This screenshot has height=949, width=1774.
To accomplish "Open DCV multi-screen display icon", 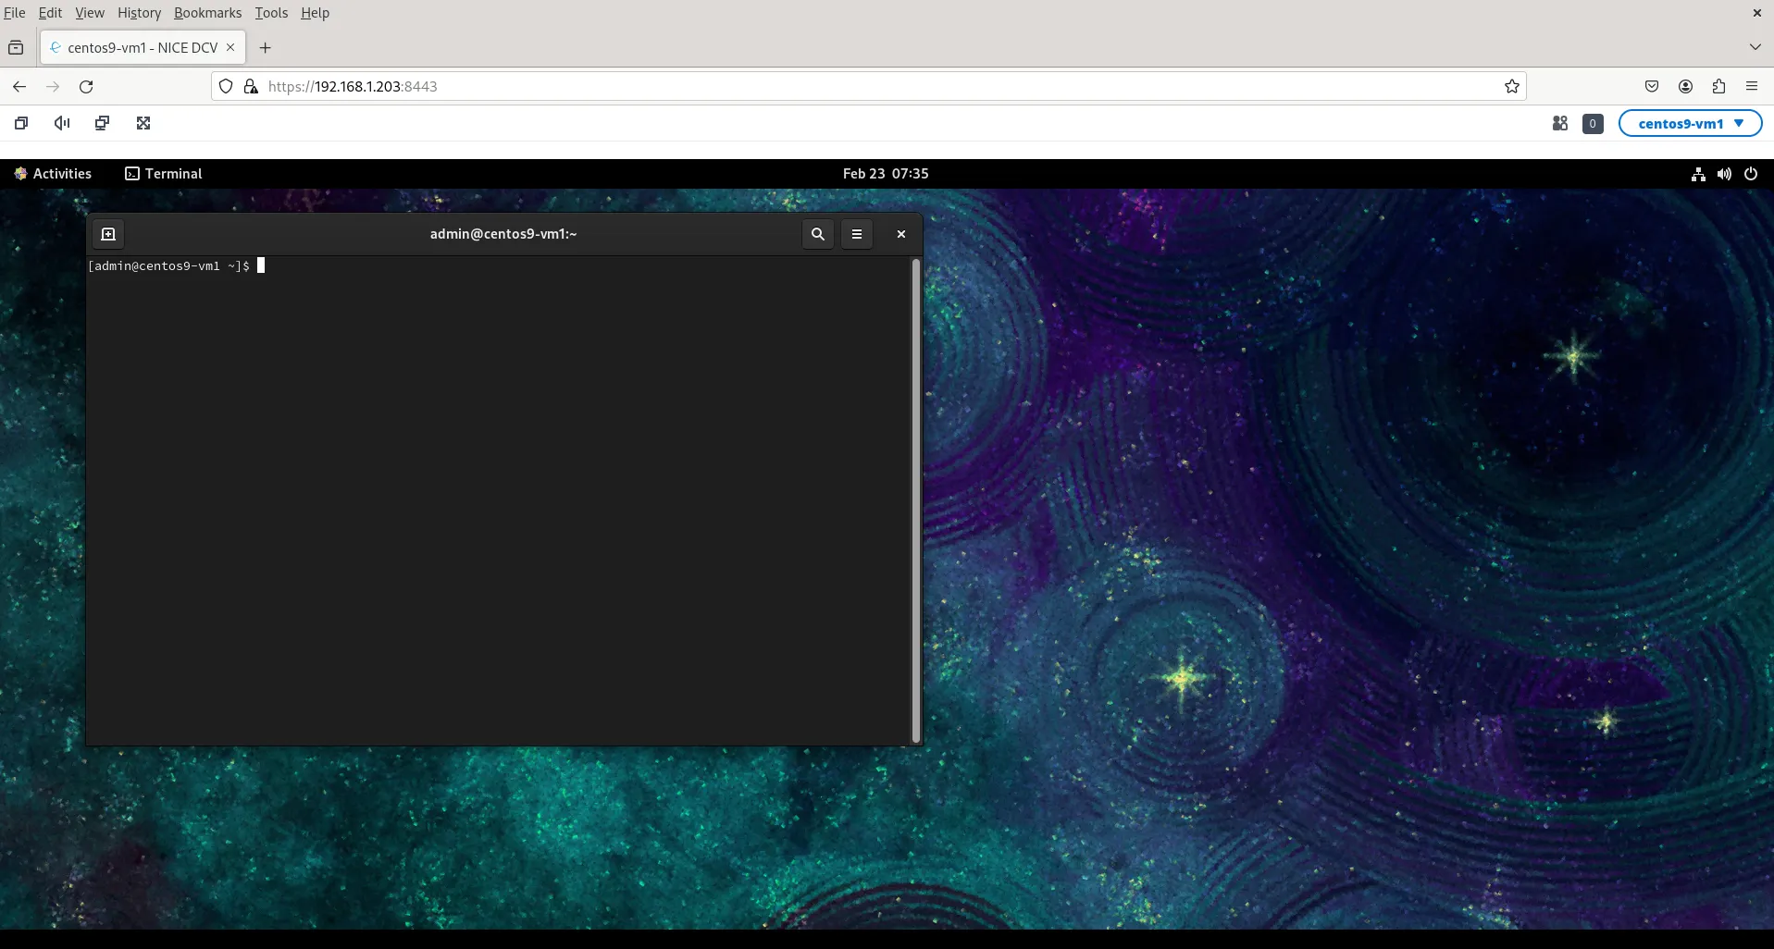I will pos(103,123).
